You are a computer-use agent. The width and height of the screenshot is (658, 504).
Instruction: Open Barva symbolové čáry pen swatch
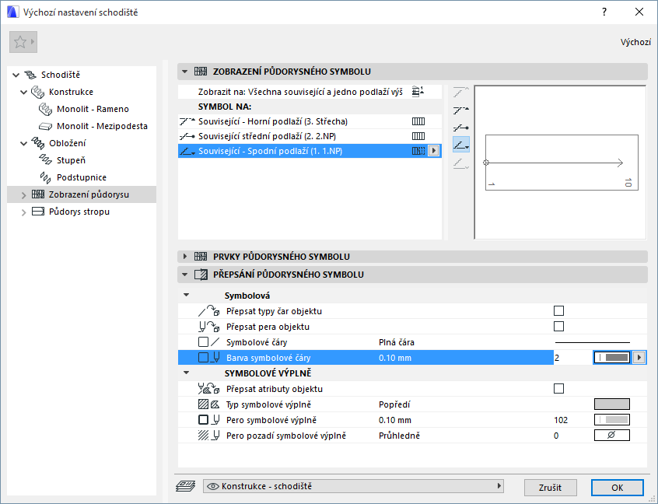click(612, 358)
